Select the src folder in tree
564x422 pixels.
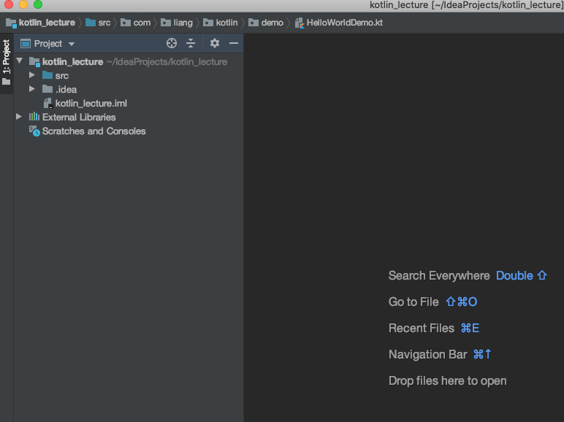pyautogui.click(x=62, y=75)
